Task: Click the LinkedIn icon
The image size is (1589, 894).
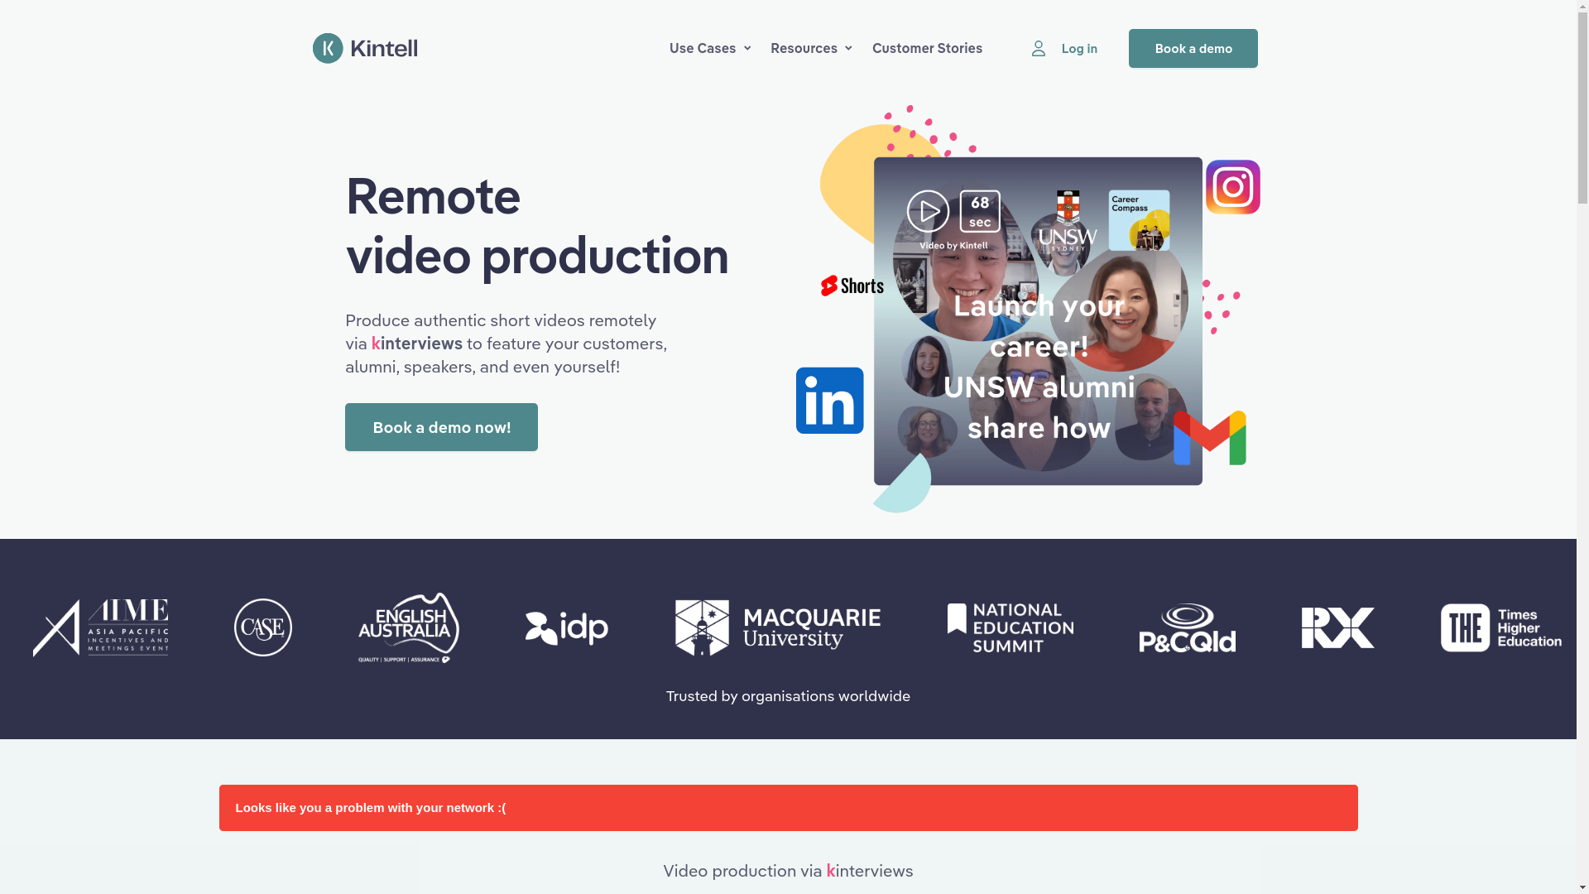Action: tap(829, 401)
